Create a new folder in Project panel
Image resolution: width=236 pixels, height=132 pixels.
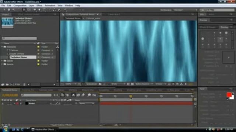[x=7, y=85]
